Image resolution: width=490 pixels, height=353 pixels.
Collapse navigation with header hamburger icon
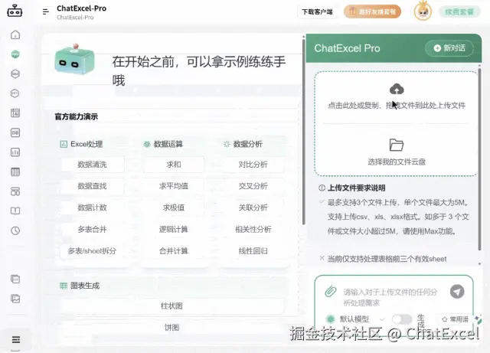tap(46, 12)
